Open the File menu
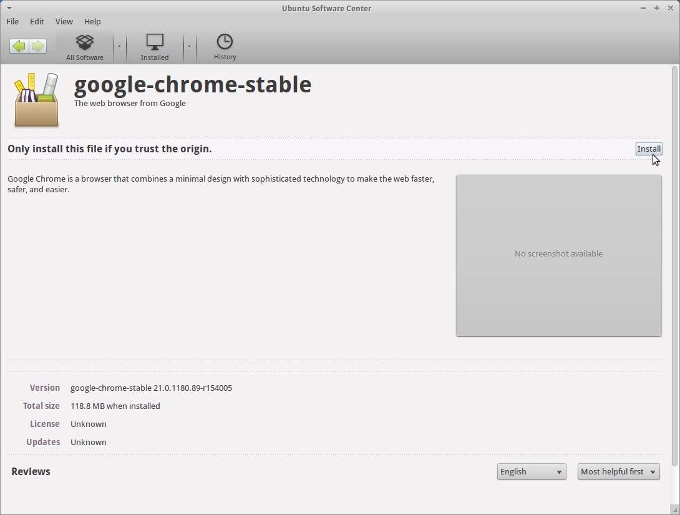Image resolution: width=680 pixels, height=515 pixels. click(x=12, y=21)
